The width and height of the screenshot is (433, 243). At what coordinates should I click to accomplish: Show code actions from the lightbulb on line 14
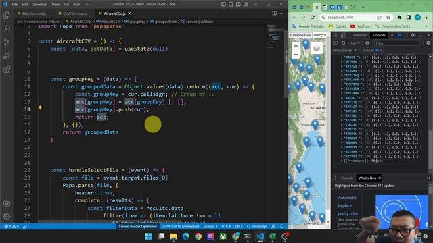[41, 108]
